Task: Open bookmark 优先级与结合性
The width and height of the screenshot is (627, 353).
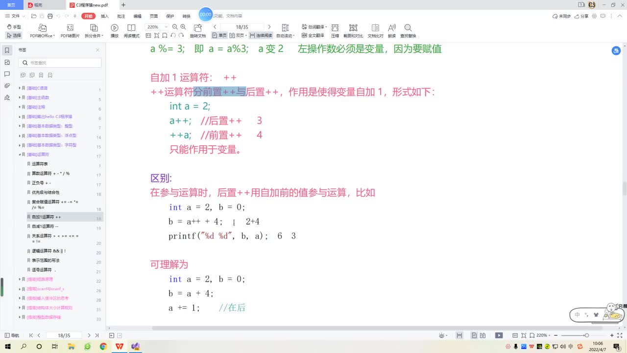Action: 46,193
